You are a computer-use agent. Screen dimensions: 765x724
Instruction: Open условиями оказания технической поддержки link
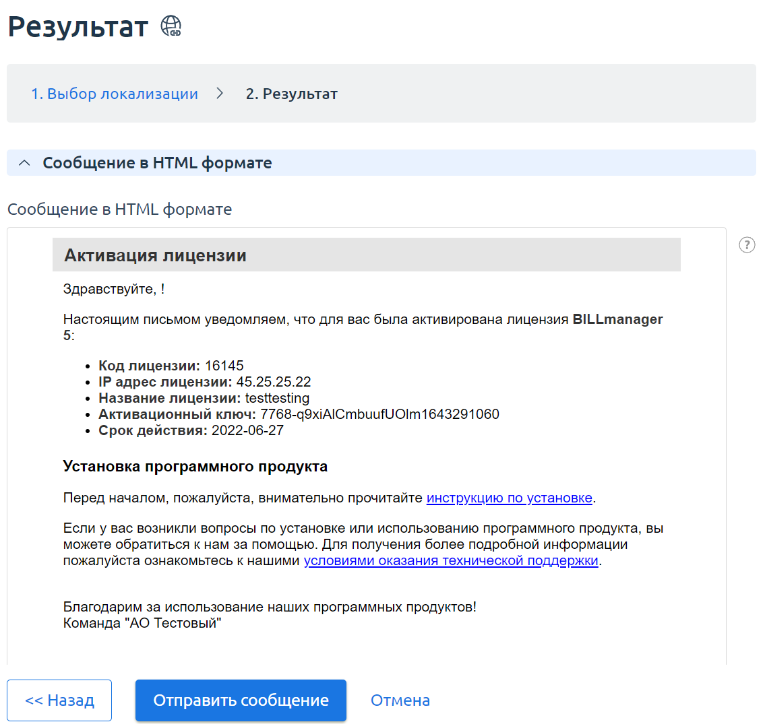coord(451,560)
